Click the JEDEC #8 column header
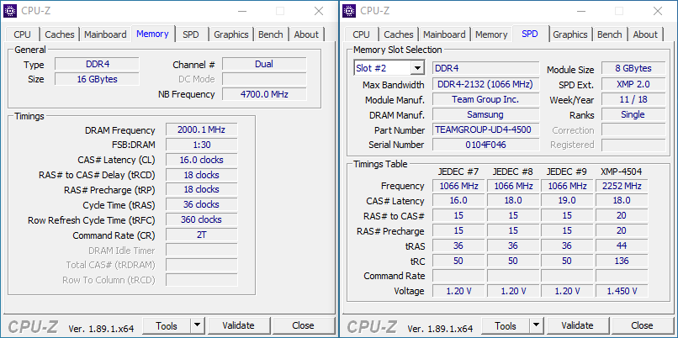Image resolution: width=678 pixels, height=338 pixels. pos(513,172)
